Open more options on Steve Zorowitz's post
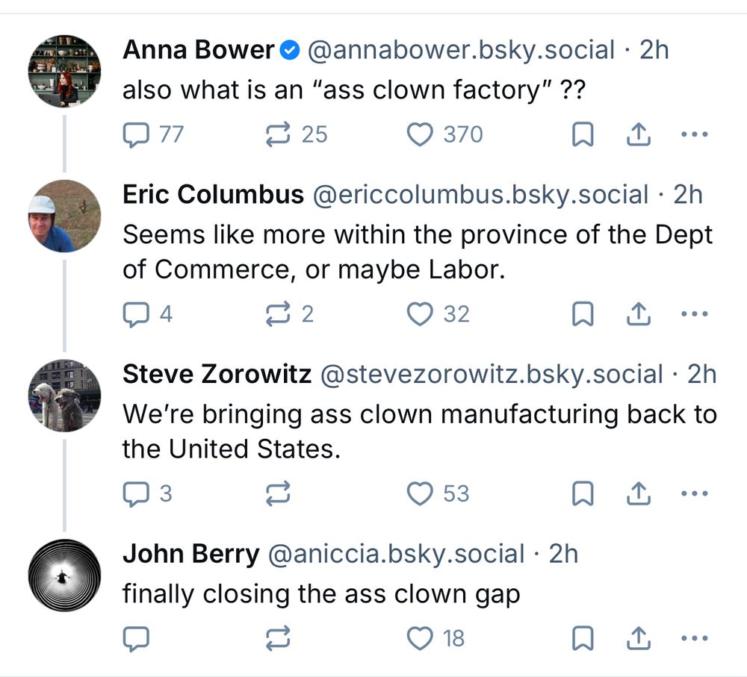 pos(694,493)
